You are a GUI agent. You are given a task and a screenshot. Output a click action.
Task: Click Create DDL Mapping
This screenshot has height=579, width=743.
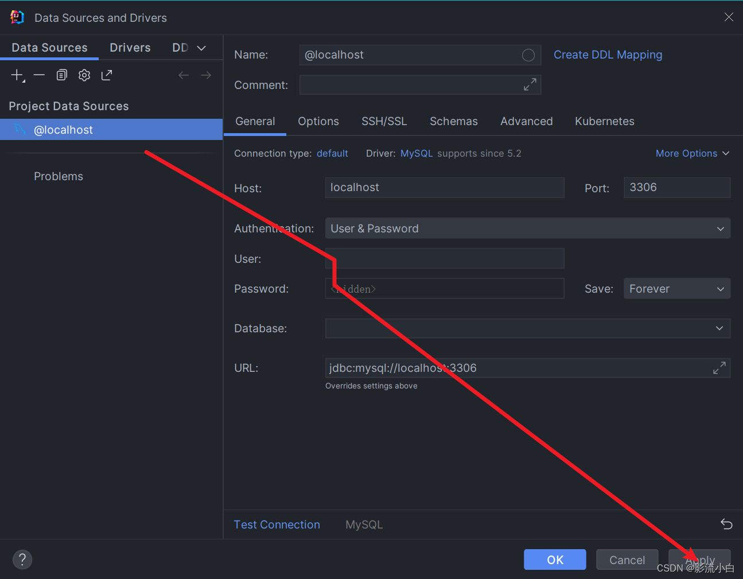[608, 55]
